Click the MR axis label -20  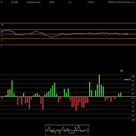(133, 103)
